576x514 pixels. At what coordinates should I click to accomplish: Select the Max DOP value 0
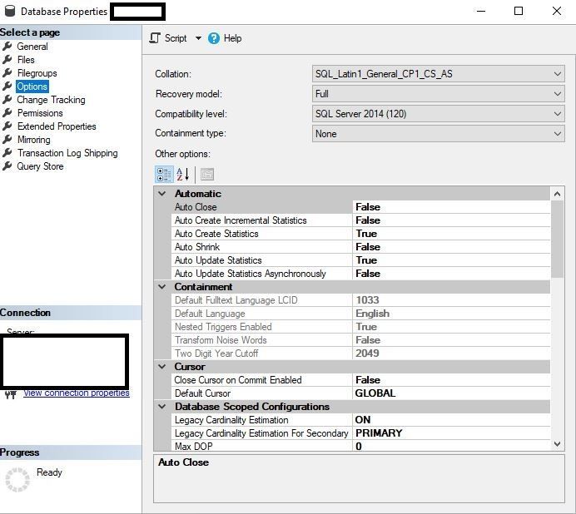coord(451,446)
